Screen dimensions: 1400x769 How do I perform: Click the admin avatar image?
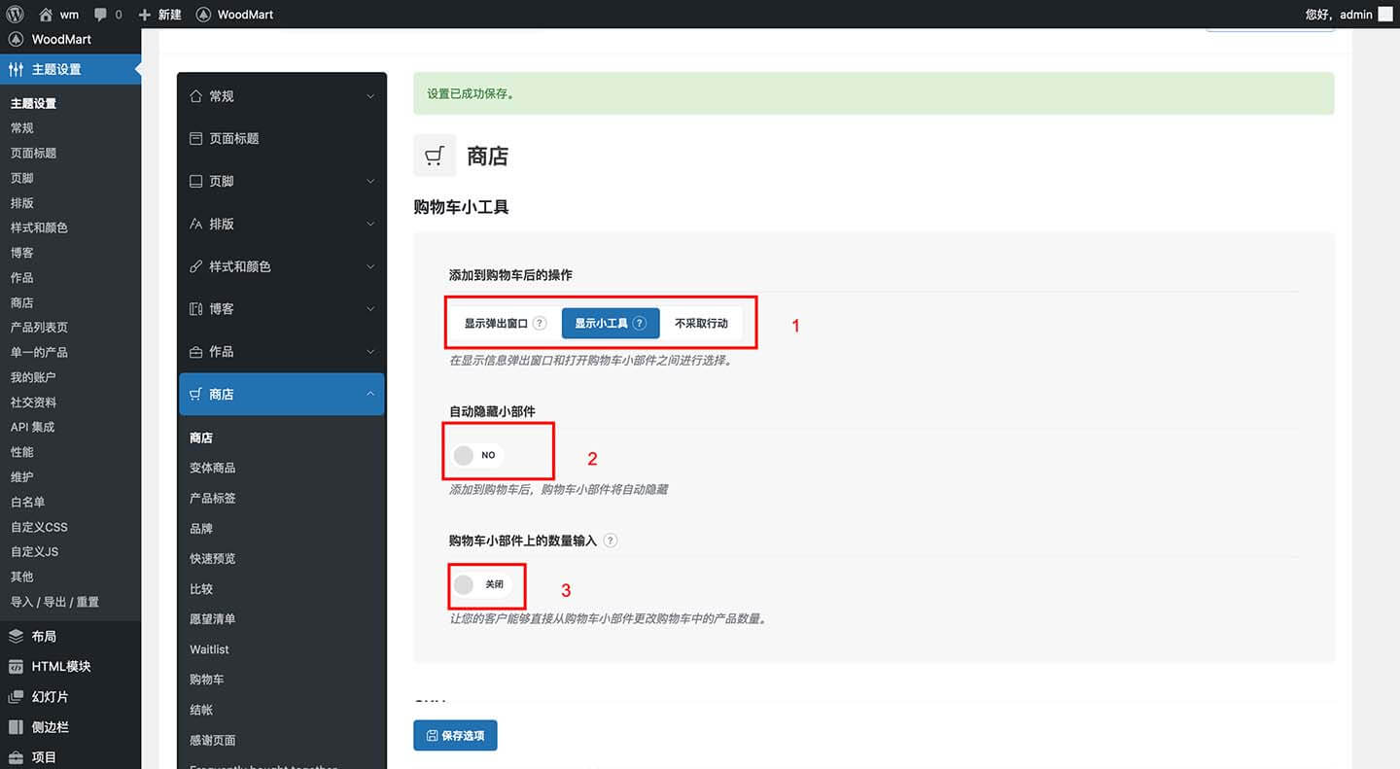click(1385, 14)
